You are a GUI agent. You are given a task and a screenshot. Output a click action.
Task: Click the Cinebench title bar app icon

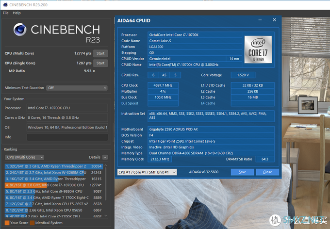coord(5,5)
